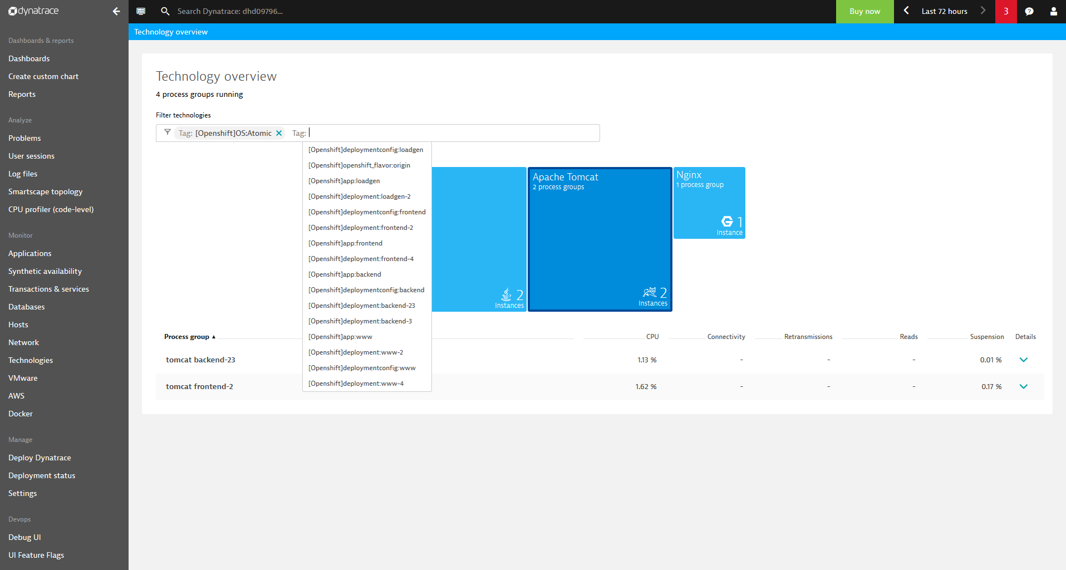Open Hosts in sidebar
Image resolution: width=1066 pixels, height=570 pixels.
(18, 325)
